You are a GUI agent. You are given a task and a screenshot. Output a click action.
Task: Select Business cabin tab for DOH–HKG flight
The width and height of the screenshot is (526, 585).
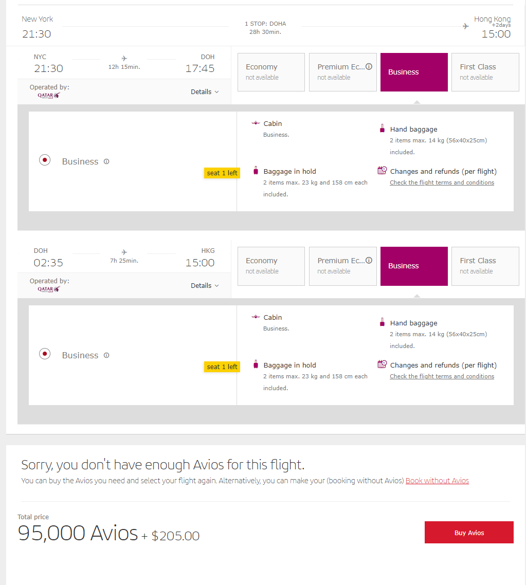pyautogui.click(x=414, y=266)
